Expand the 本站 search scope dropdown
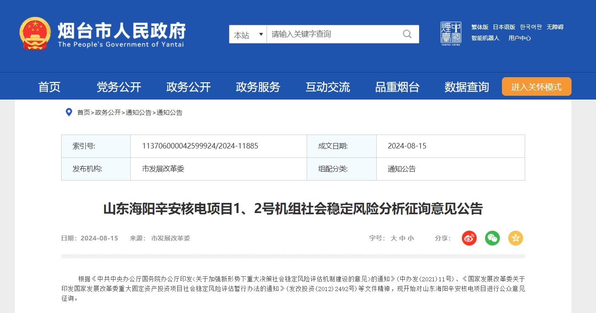Viewport: 596px width, 313px height. coord(248,35)
